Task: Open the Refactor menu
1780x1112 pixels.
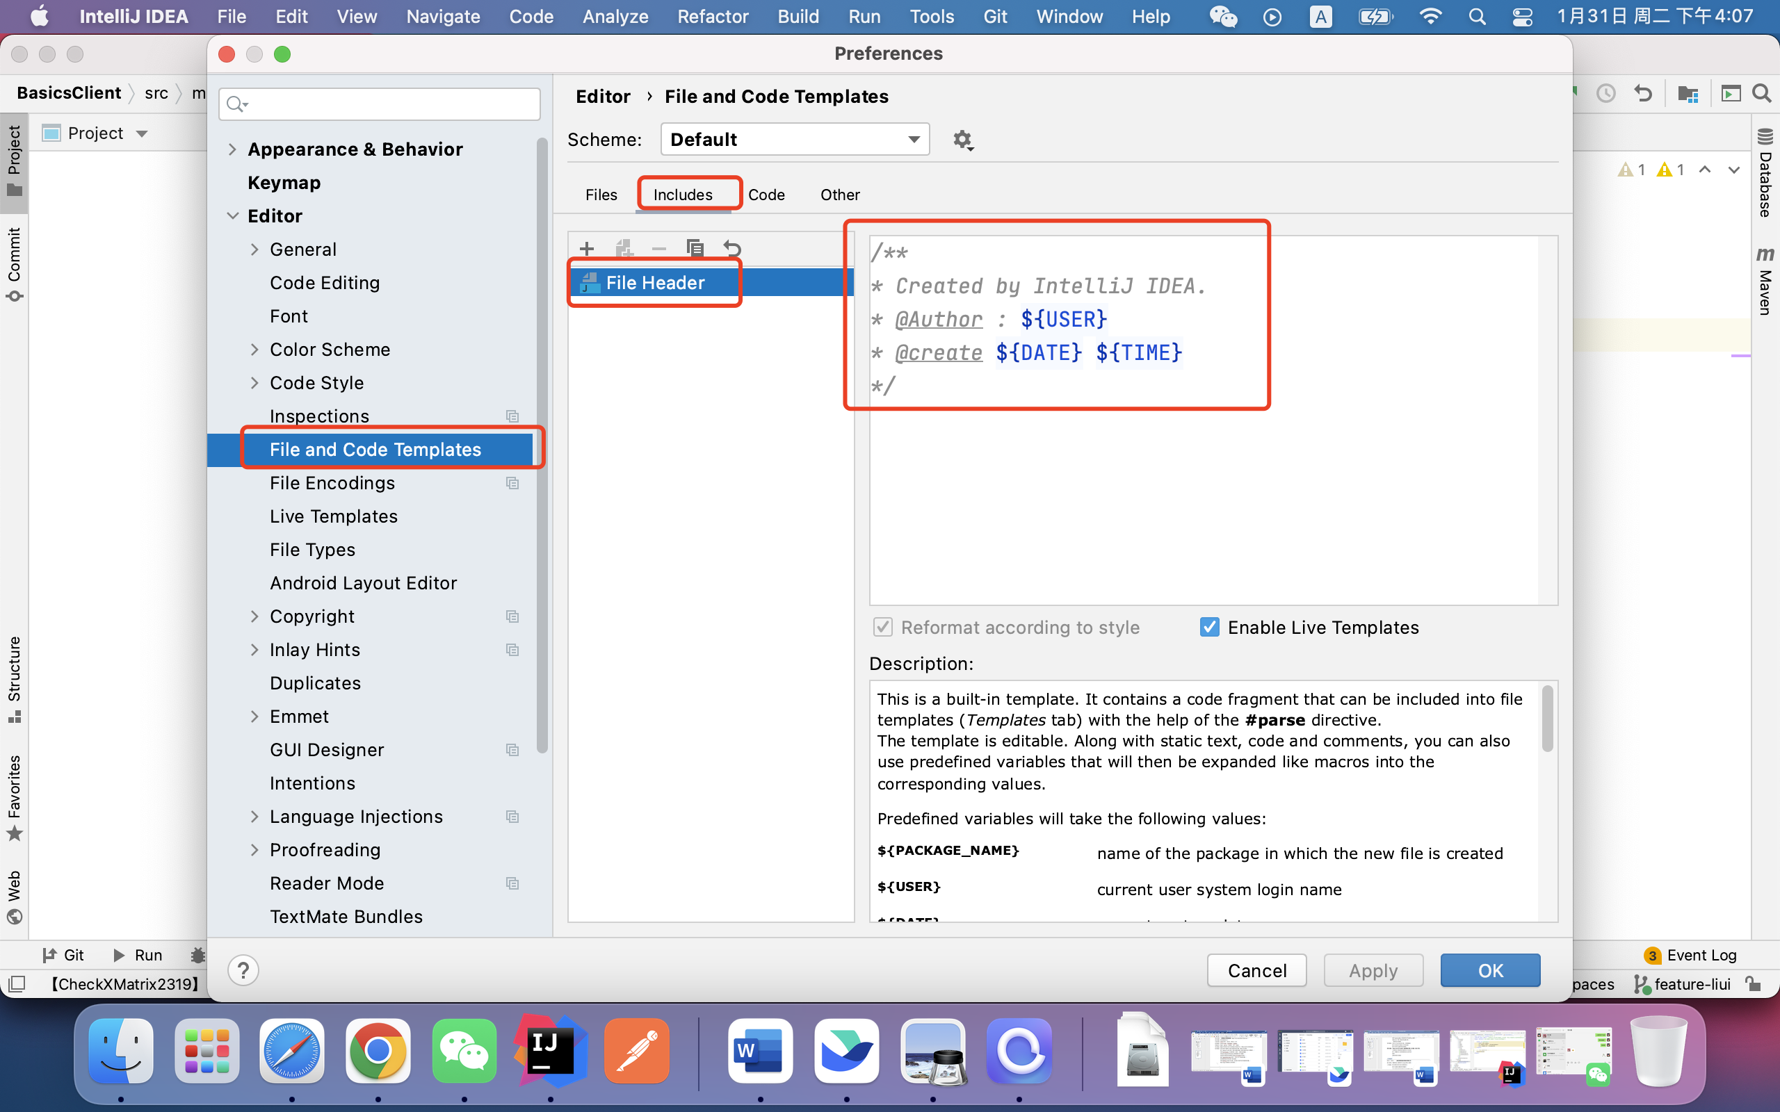Action: click(x=712, y=16)
